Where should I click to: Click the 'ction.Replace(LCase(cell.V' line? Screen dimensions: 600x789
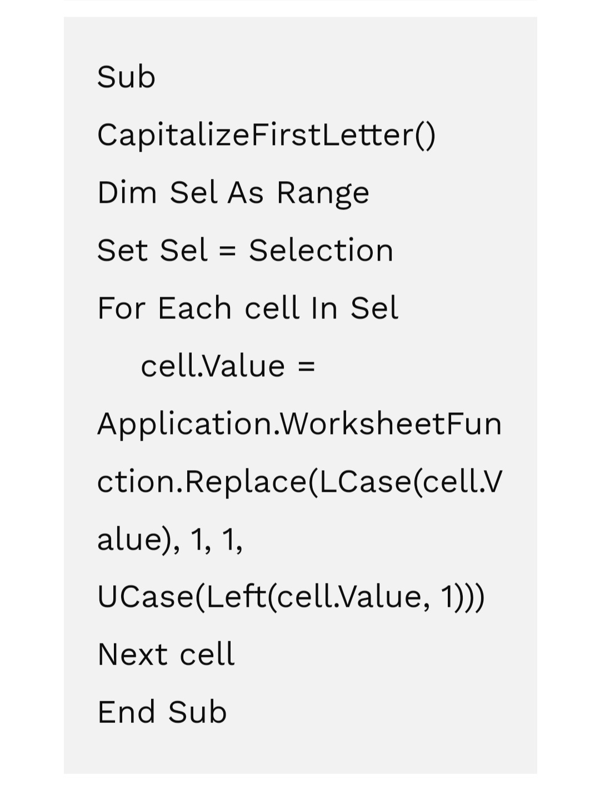coord(299,482)
